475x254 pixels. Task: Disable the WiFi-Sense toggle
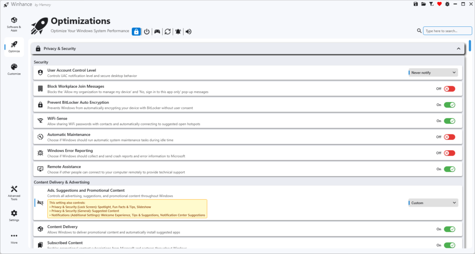click(449, 121)
